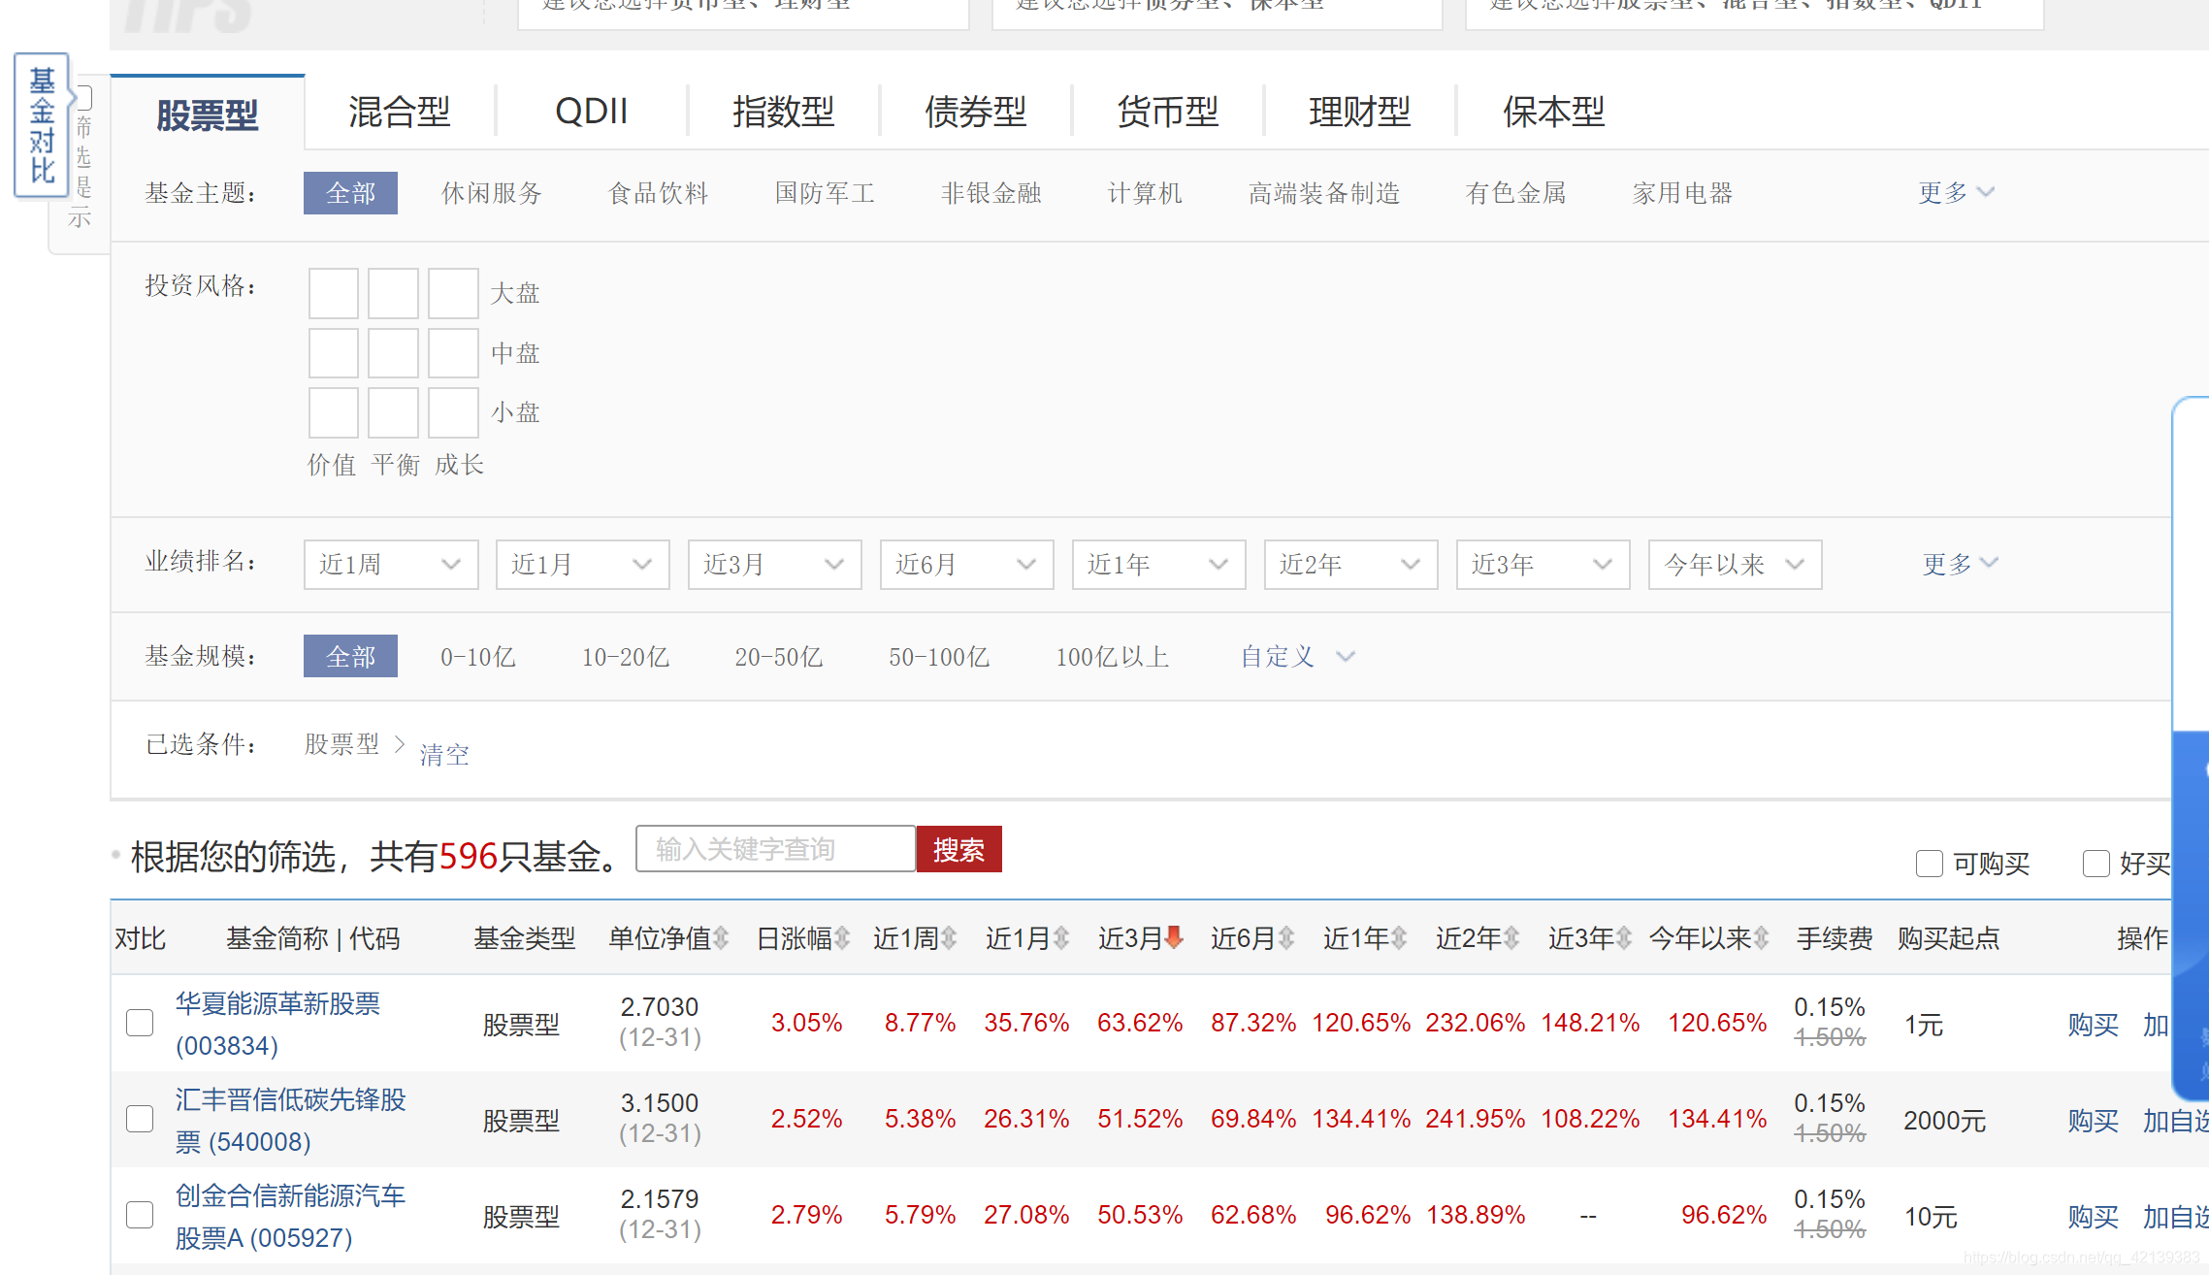Check compare box for 汇丰晋信低碳先锋股票

pyautogui.click(x=140, y=1119)
